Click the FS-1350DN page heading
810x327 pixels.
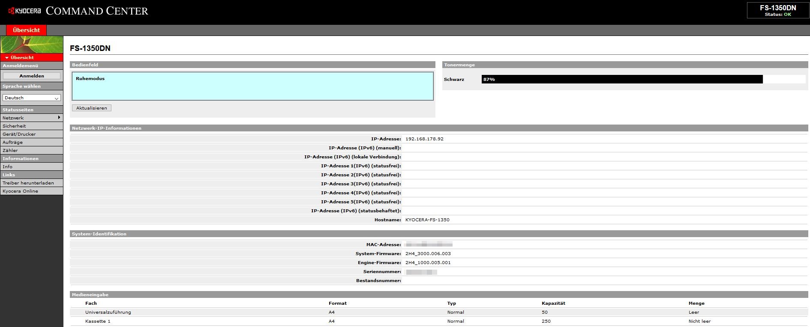point(90,48)
